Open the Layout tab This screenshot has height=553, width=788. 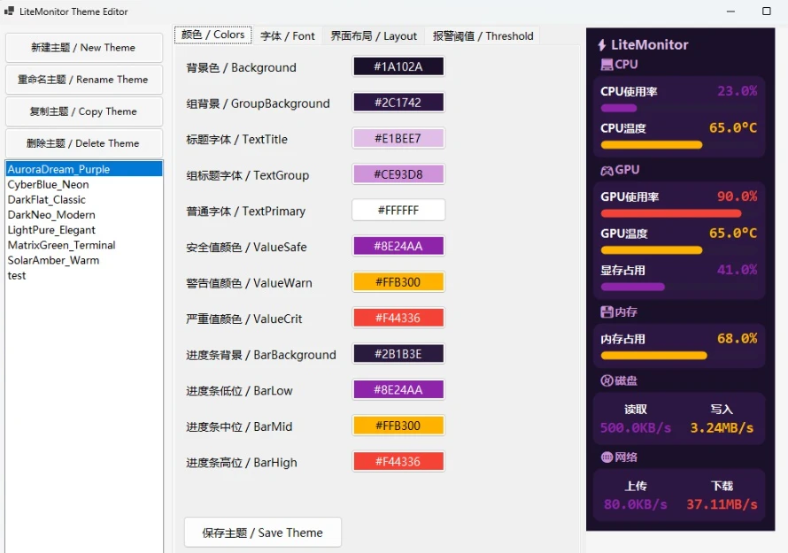coord(374,36)
